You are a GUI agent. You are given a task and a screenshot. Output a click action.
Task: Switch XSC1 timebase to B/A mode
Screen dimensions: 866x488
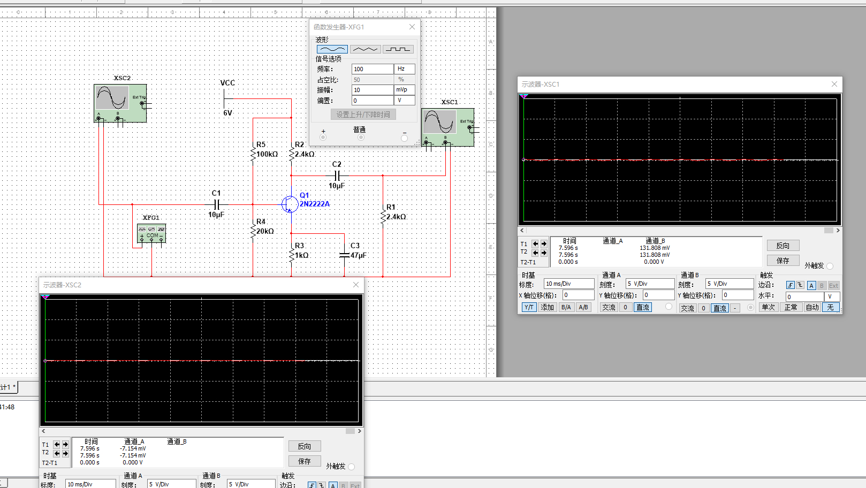coord(566,308)
